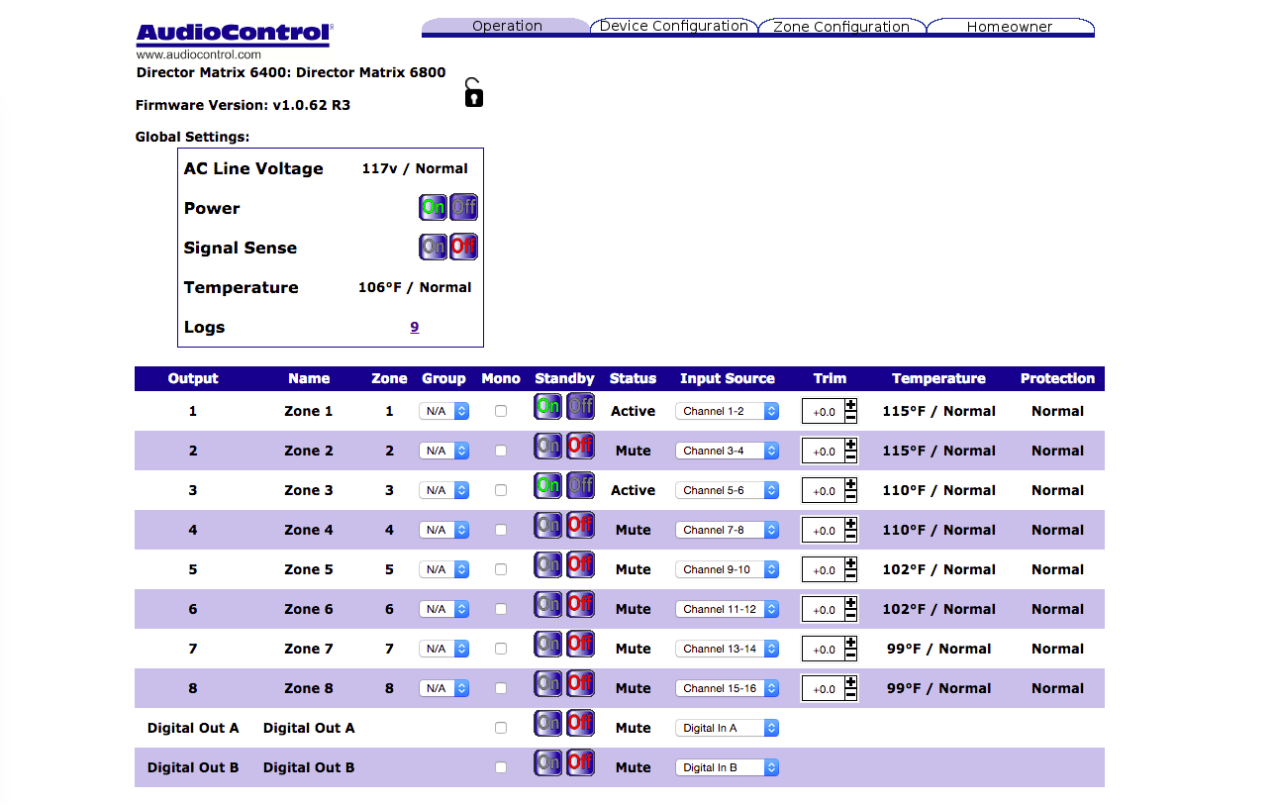The image size is (1276, 806).
Task: Go to the Homeowner tab
Action: point(1009,27)
